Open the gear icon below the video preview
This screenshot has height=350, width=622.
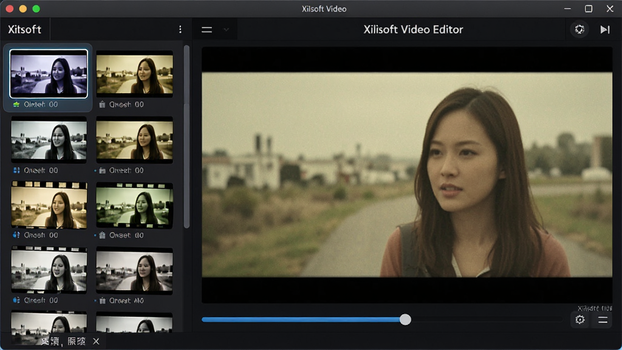pos(580,320)
